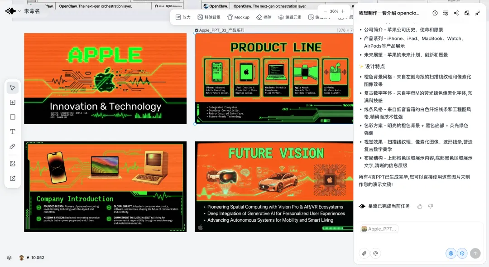Open the video generator tool in sidebar
The width and height of the screenshot is (489, 267).
13,178
